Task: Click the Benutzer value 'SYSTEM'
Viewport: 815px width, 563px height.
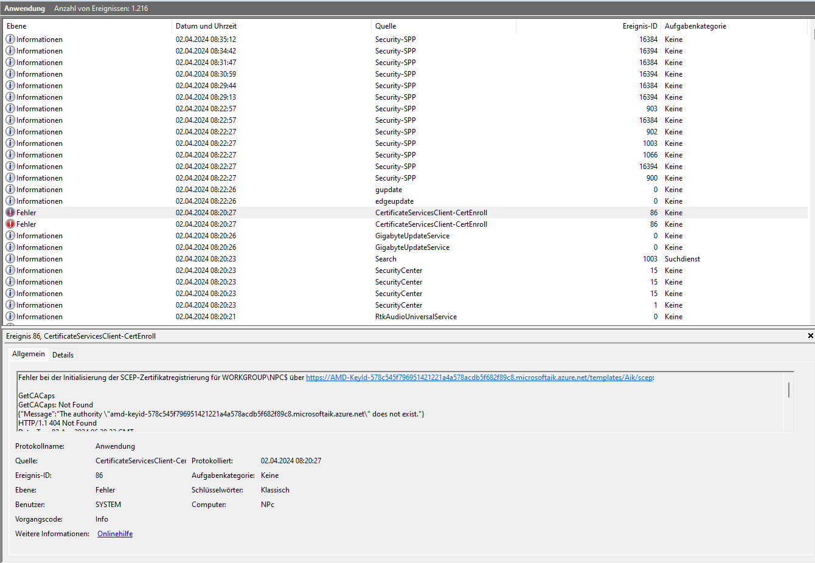Action: (108, 505)
